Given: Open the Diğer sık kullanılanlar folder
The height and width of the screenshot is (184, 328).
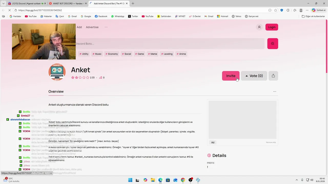Looking at the screenshot, I should coord(313,16).
